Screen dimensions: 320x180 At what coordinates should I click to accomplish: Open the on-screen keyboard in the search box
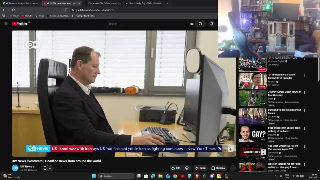(x=192, y=24)
